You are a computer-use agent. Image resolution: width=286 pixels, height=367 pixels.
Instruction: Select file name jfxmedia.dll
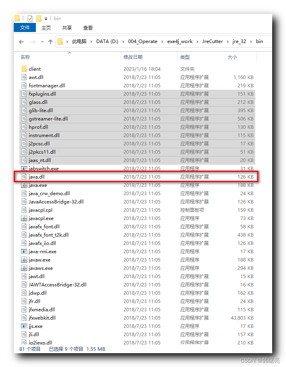[x=41, y=309]
